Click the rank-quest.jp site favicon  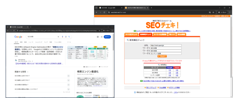click(16, 60)
